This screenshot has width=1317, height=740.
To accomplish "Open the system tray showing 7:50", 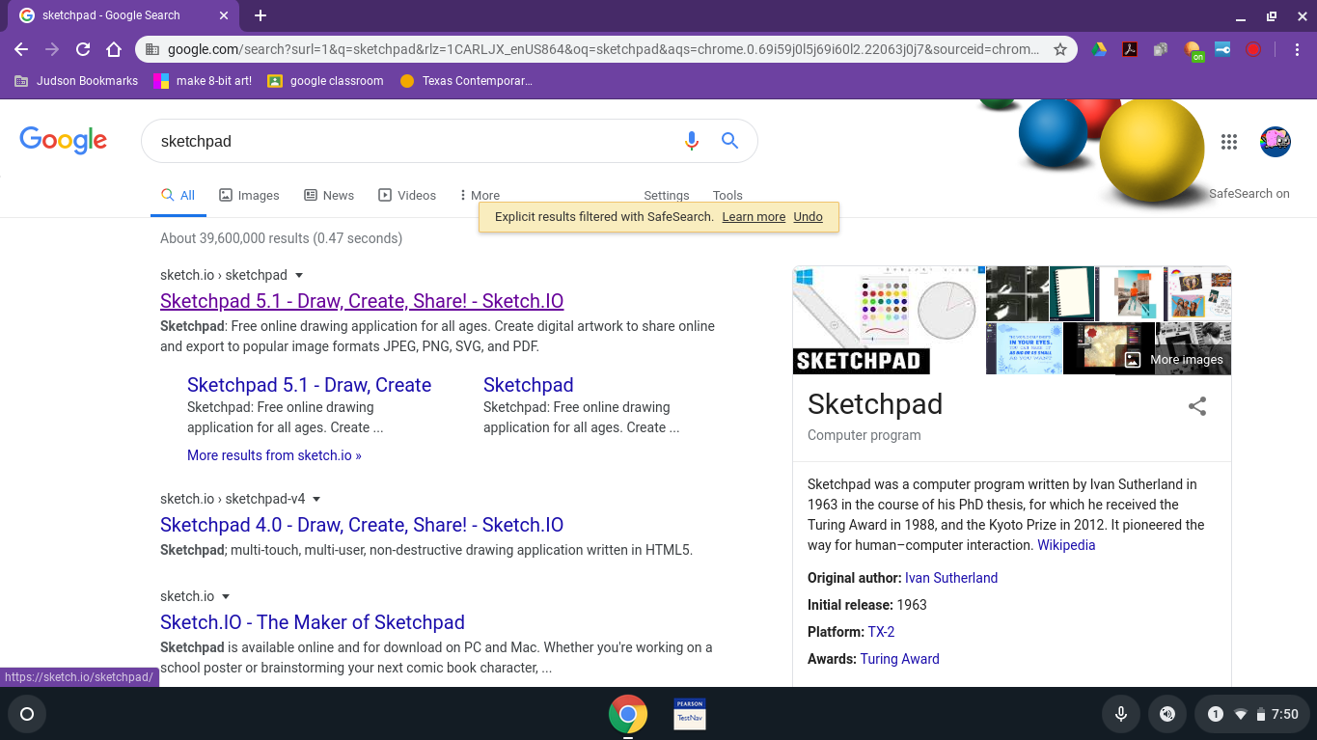I will coord(1253,714).
